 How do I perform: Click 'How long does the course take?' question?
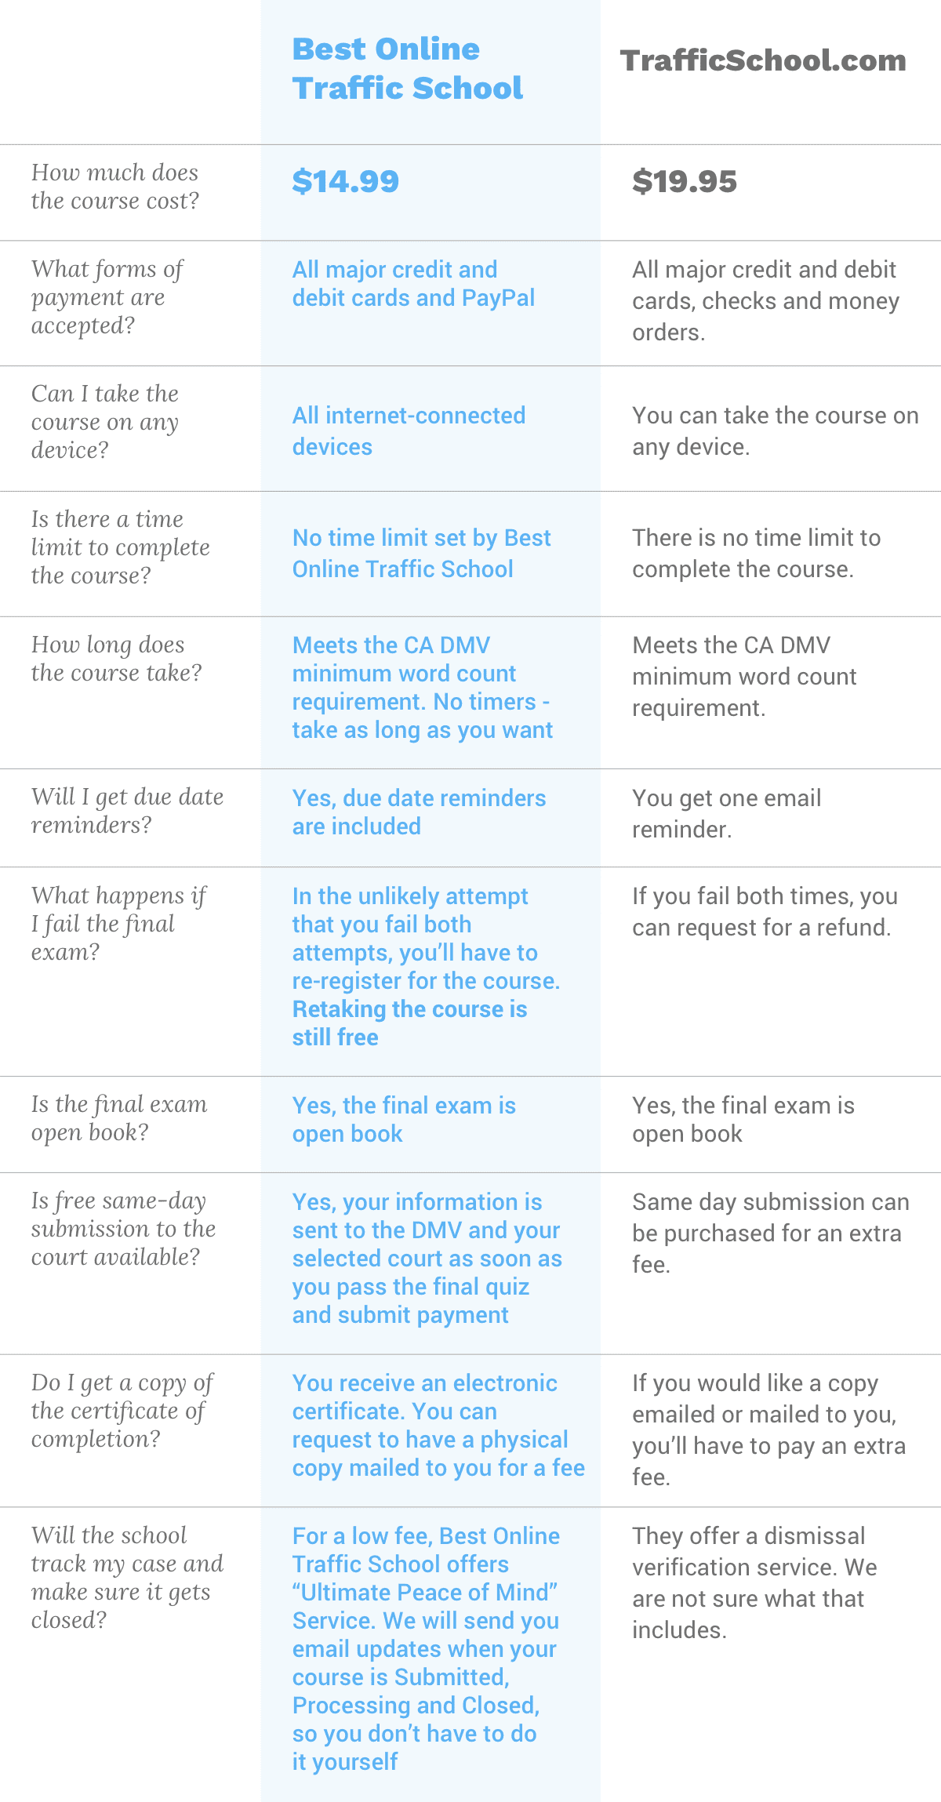point(116,659)
